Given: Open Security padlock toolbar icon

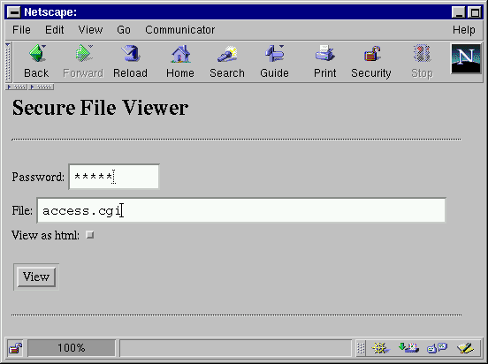Looking at the screenshot, I should coord(371,54).
